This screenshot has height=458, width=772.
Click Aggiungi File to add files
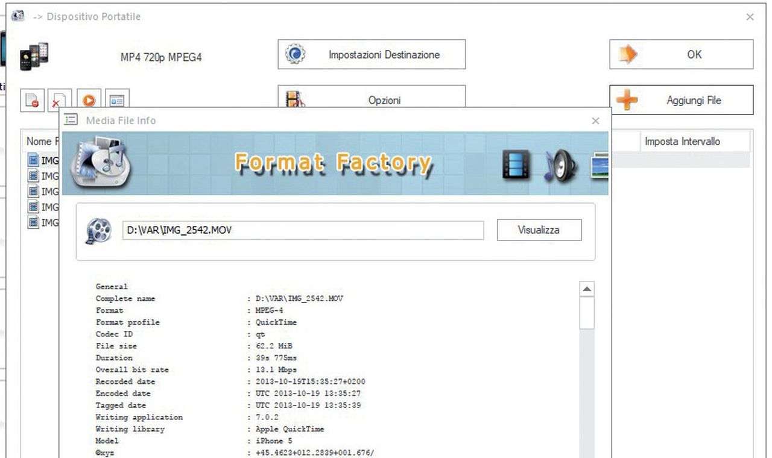[x=681, y=100]
